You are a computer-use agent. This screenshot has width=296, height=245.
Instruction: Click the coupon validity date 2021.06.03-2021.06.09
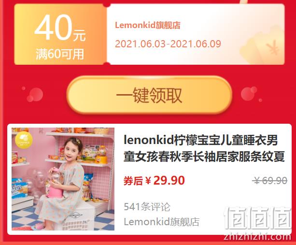tap(168, 44)
